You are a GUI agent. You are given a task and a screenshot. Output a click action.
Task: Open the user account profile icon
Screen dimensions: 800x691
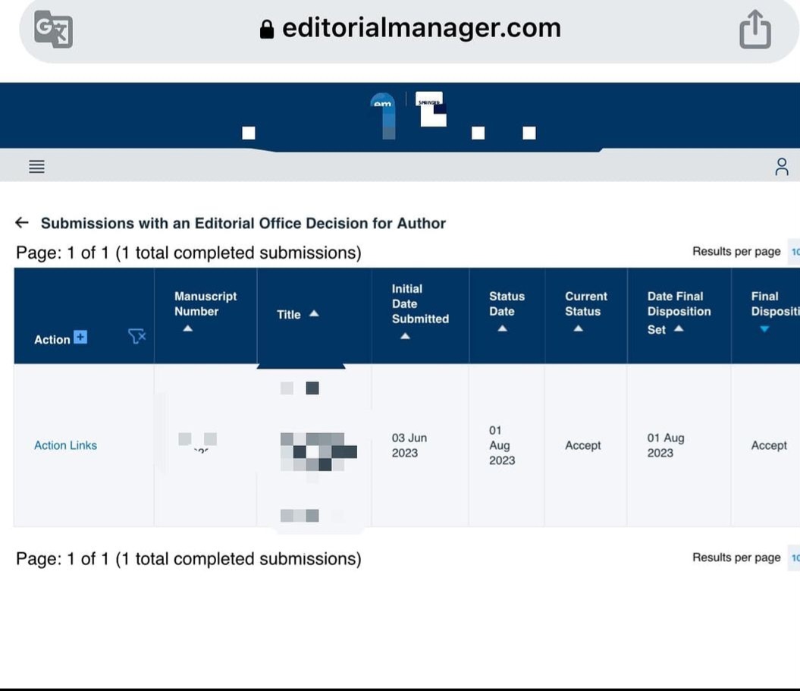782,167
